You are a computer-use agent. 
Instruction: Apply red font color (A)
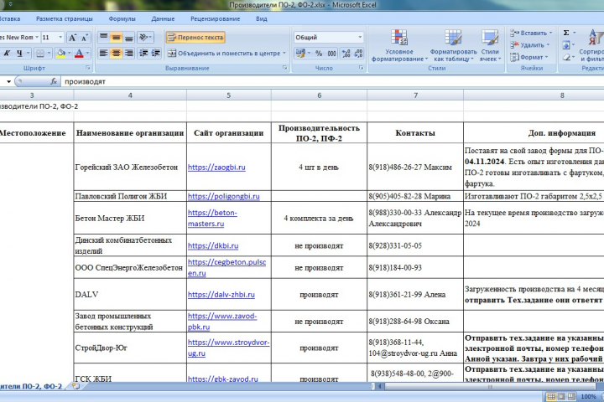79,53
